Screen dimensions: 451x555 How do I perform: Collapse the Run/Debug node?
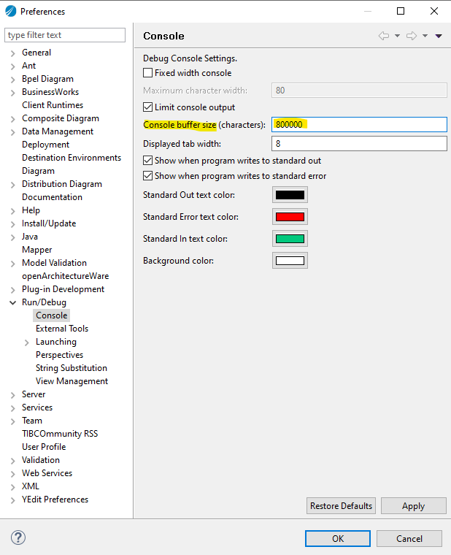12,302
